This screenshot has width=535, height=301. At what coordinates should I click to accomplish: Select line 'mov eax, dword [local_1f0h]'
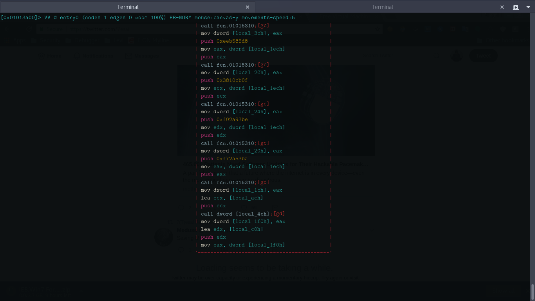(243, 245)
